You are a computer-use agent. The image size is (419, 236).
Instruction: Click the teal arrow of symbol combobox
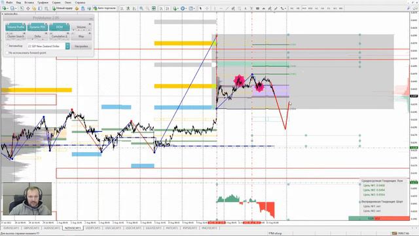coord(67,46)
